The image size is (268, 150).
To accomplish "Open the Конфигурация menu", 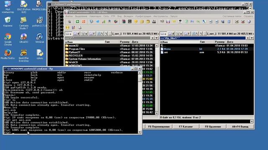I will point(143,16).
